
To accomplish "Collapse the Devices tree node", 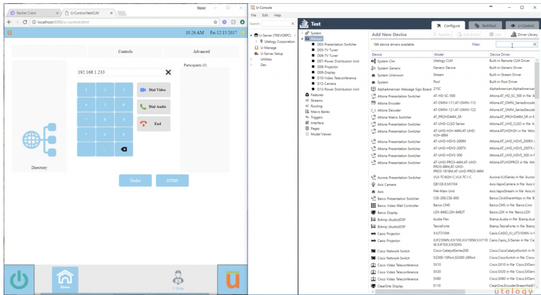I will [302, 39].
